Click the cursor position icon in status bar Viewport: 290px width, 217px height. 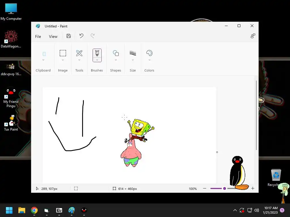coord(37,188)
